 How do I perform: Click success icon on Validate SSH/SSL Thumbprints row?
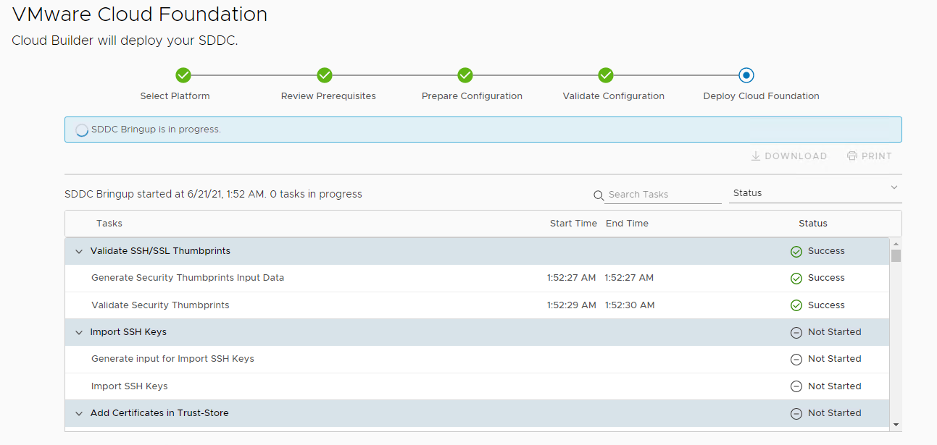(796, 252)
